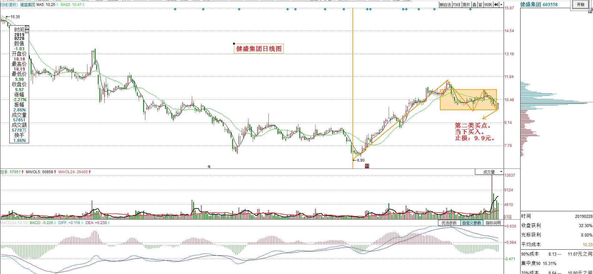This screenshot has width=593, height=274.
Task: Click the 光标获利 0.00% row
Action: [557, 235]
